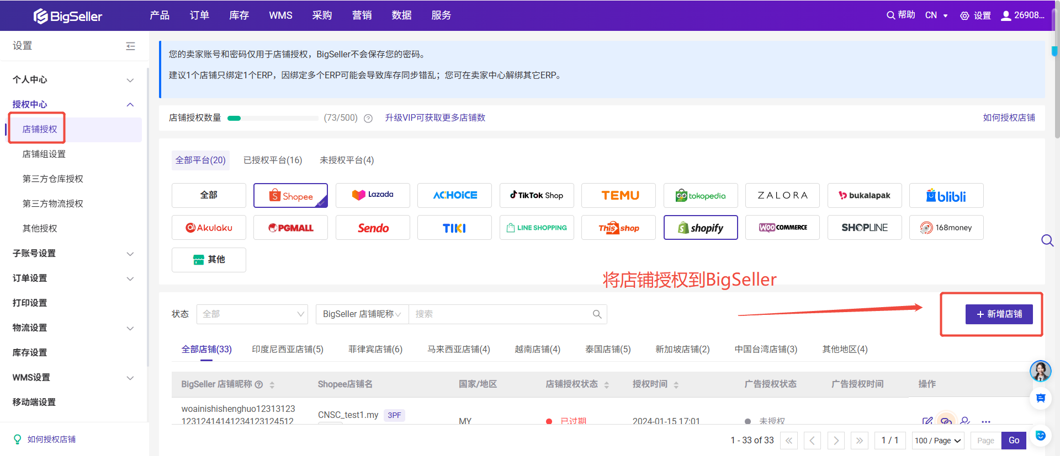Select the ZALORA platform card
The height and width of the screenshot is (456, 1060).
(x=782, y=195)
